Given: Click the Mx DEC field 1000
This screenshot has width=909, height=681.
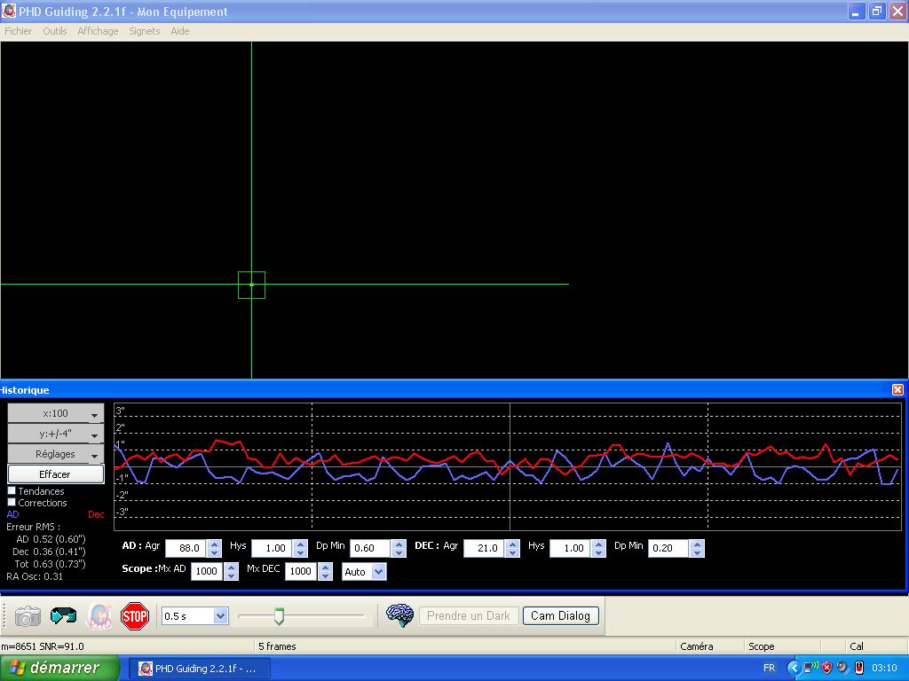Looking at the screenshot, I should click(301, 571).
